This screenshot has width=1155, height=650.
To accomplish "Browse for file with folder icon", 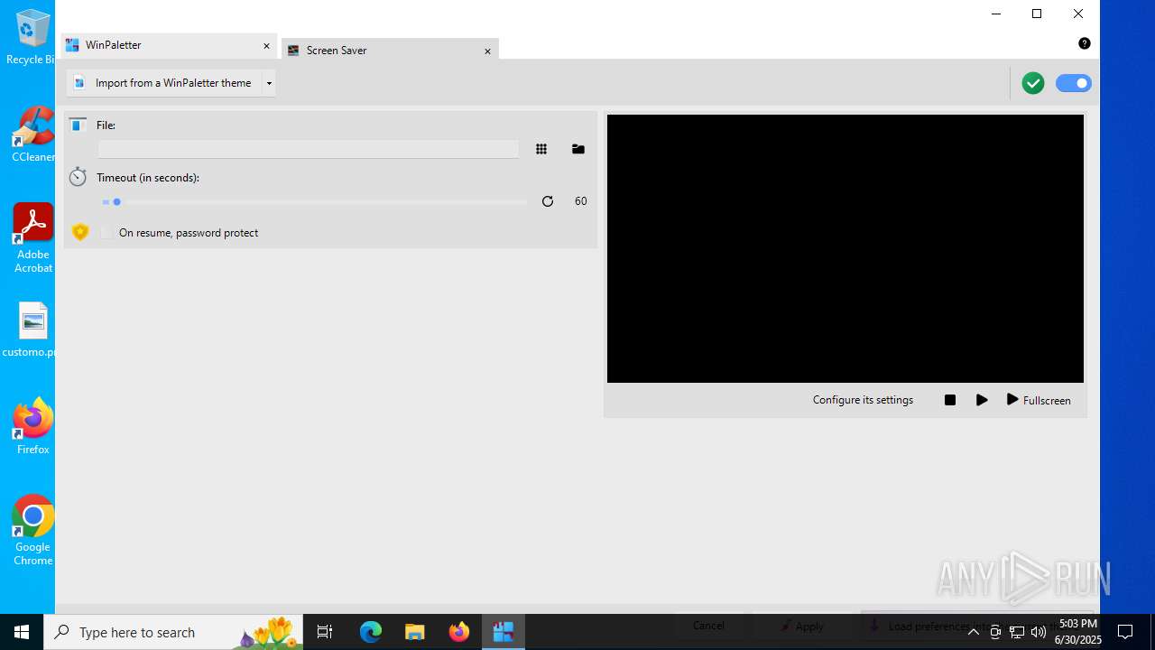I will tap(578, 149).
